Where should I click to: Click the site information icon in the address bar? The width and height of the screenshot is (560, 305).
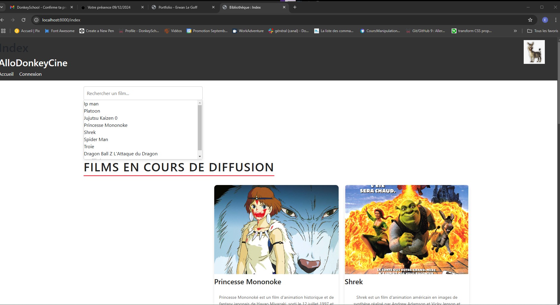36,20
